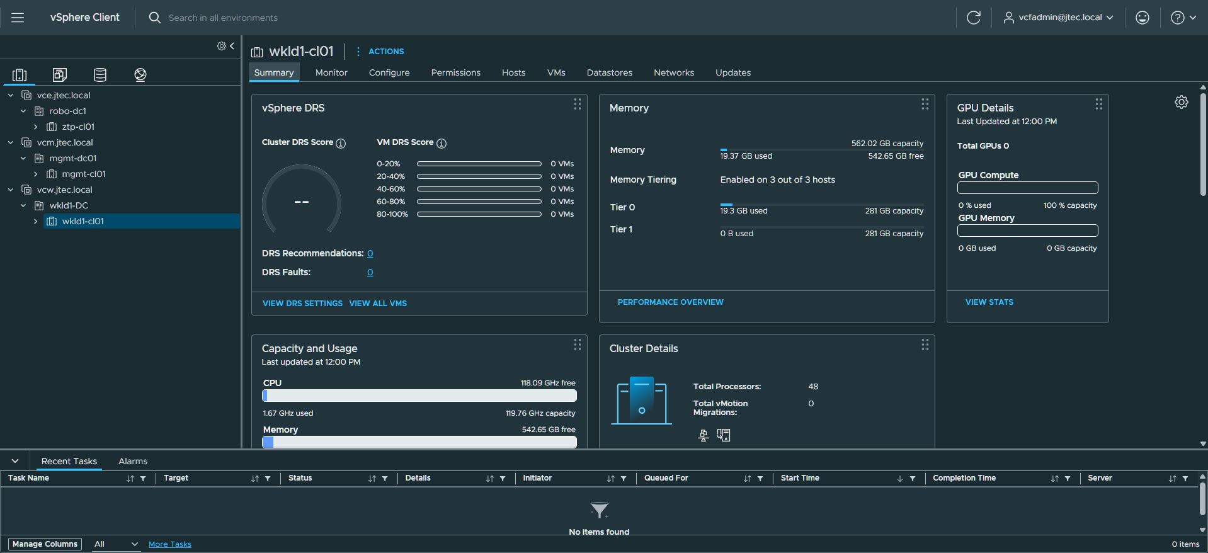Click the search in all environments field
This screenshot has height=553, width=1208.
point(223,18)
